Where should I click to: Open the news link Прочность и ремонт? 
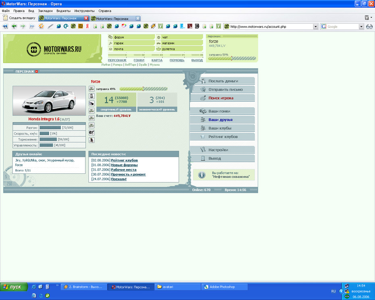click(x=128, y=175)
